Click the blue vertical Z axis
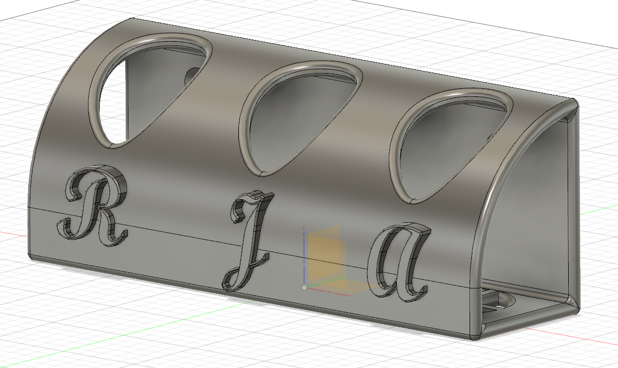 [304, 254]
